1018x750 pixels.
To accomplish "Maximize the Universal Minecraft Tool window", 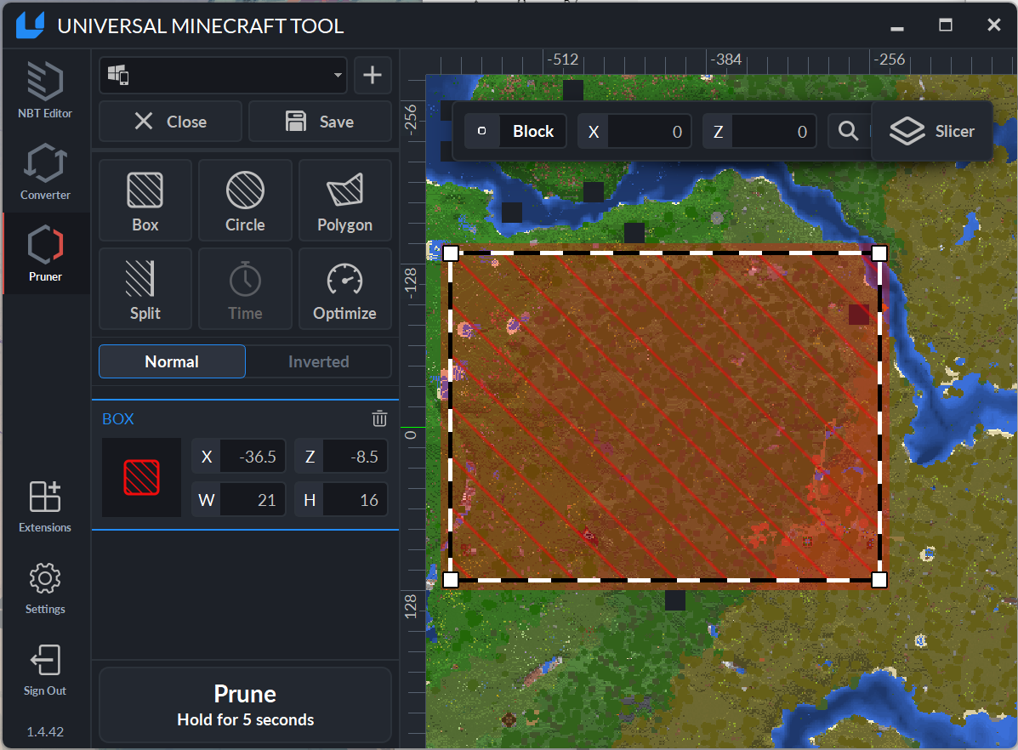I will click(x=946, y=26).
